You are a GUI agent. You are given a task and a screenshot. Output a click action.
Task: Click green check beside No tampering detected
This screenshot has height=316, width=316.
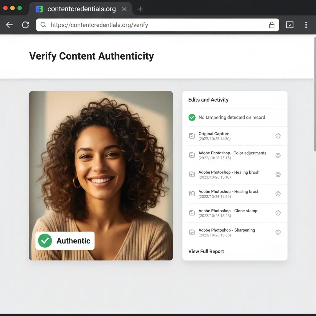192,117
